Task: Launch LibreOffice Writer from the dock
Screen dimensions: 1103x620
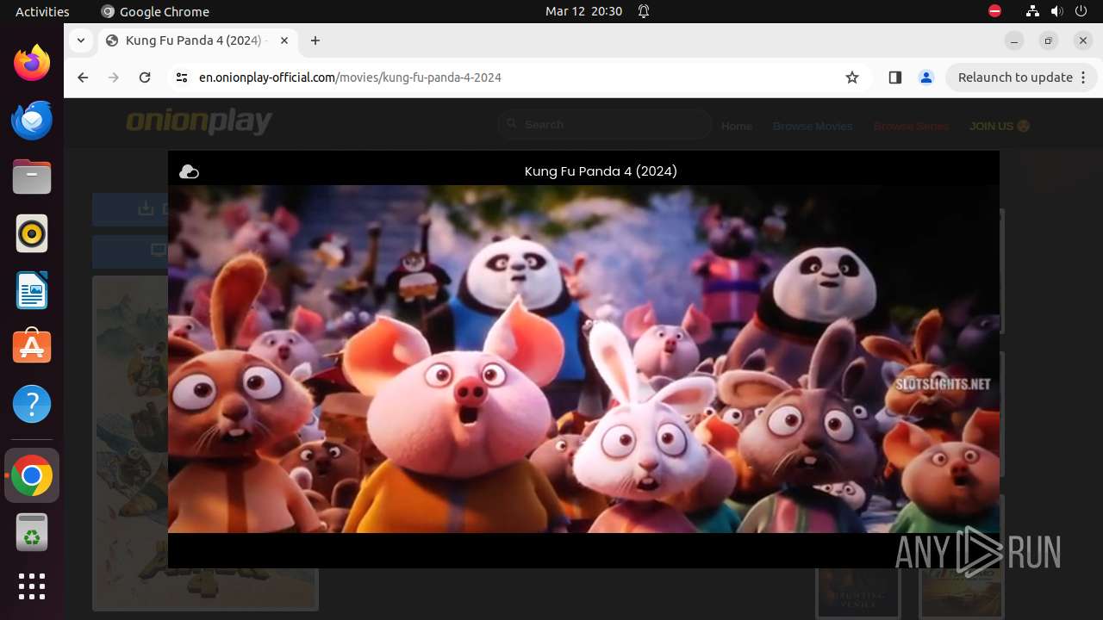Action: coord(32,290)
